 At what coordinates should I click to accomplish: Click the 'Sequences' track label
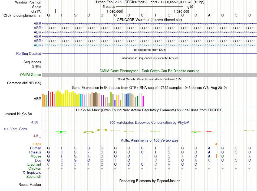pos(32,62)
